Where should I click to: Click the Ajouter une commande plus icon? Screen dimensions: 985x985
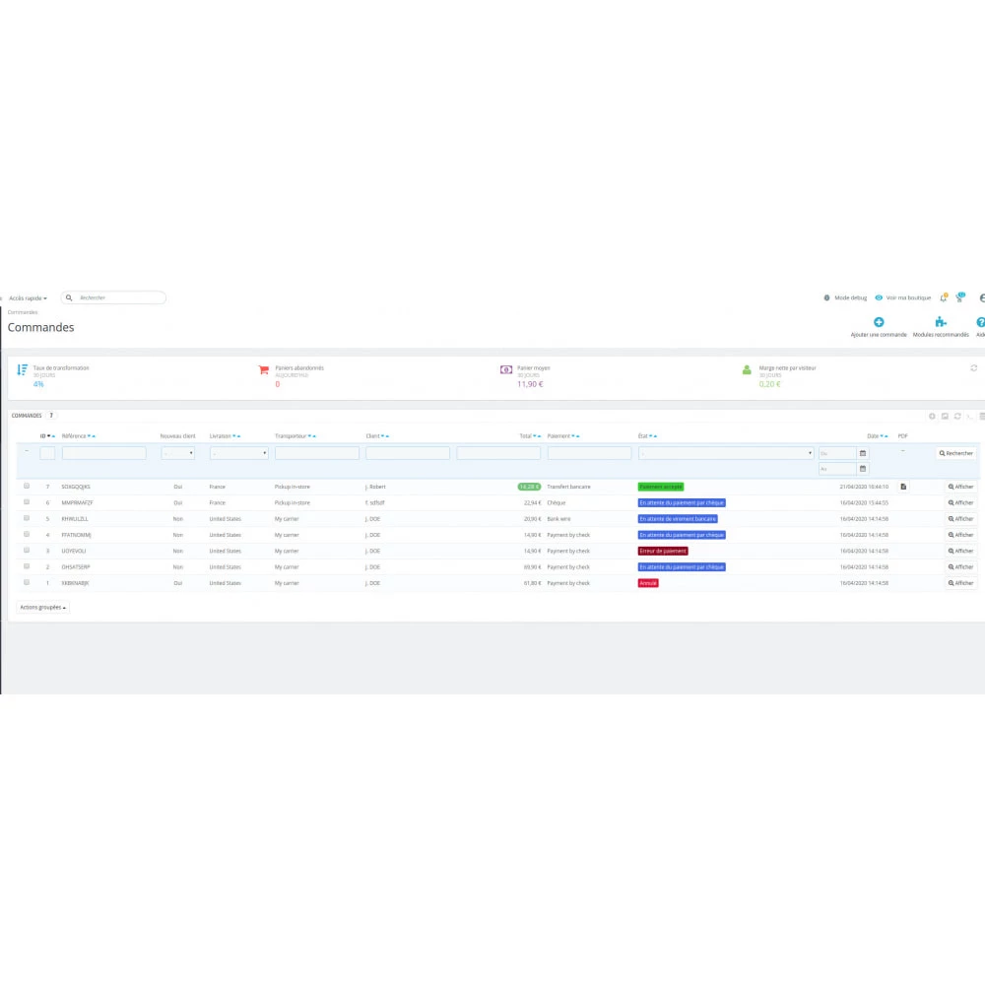click(879, 322)
